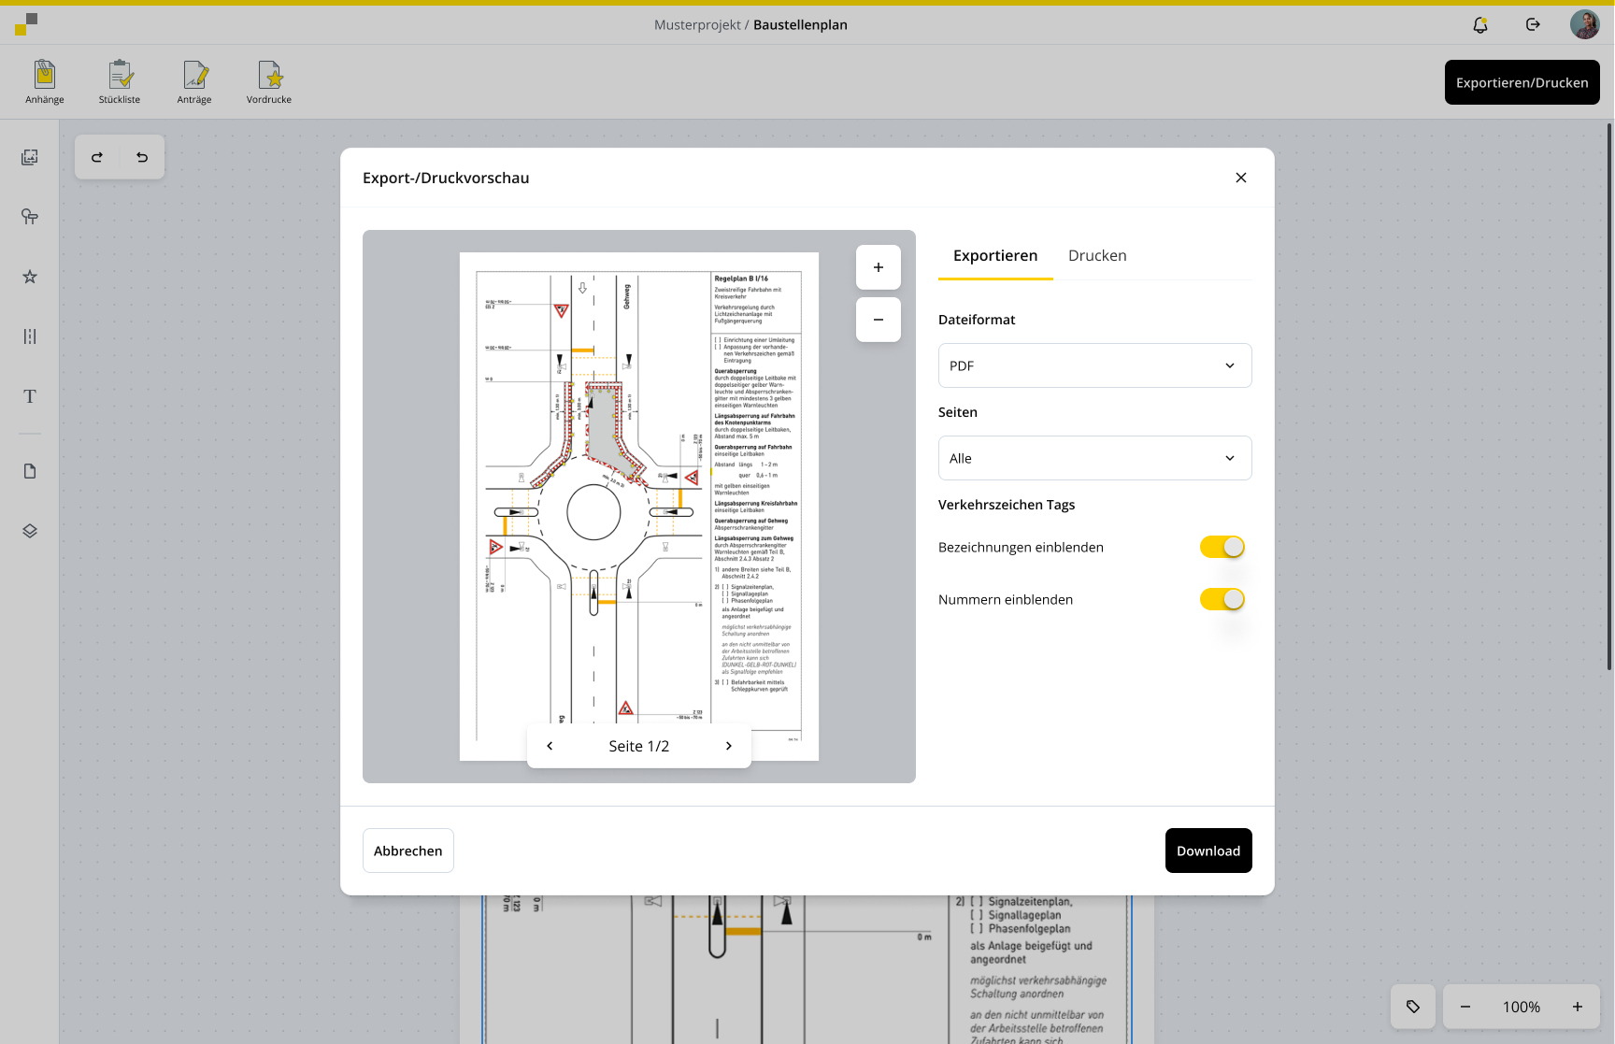Click the Download button
This screenshot has height=1044, width=1615.
[1208, 851]
